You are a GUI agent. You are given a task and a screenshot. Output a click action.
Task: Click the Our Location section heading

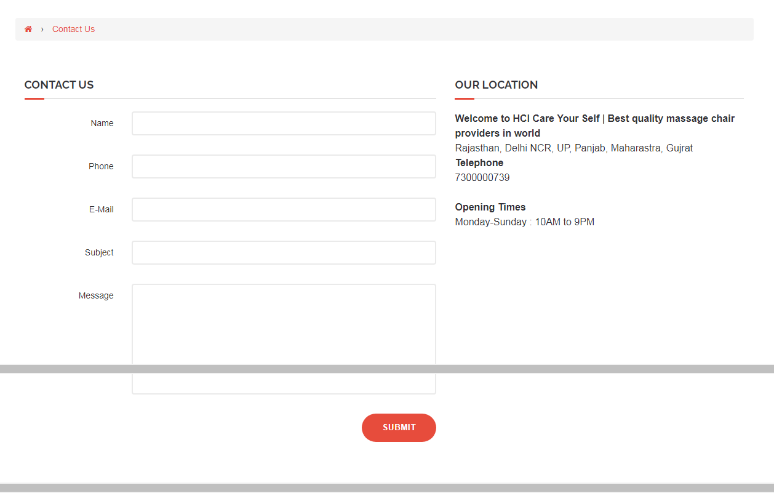pos(497,85)
